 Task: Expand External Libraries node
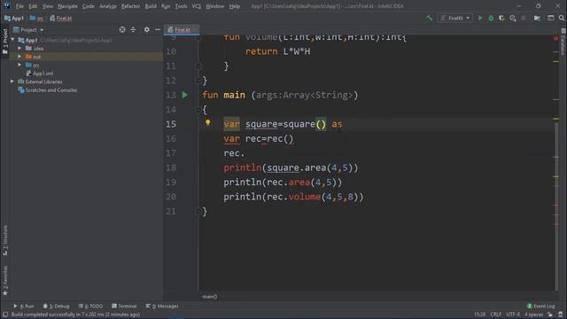click(x=12, y=82)
